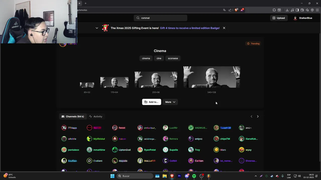Open Spotify from the taskbar
The height and width of the screenshot is (180, 321).
[x=194, y=176]
